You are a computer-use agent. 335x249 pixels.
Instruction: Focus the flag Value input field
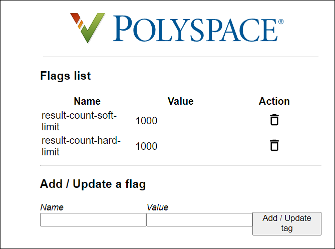tap(199, 220)
